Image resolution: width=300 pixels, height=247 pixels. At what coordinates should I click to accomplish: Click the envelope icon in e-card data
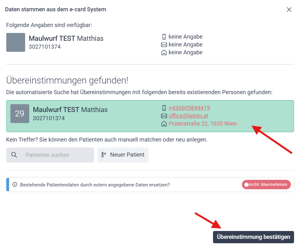164,45
